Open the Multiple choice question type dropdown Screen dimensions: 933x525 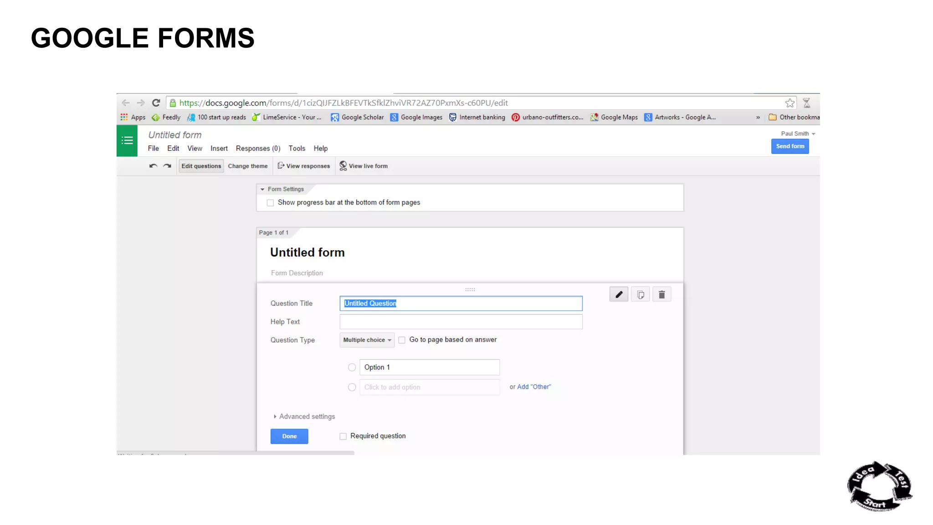[367, 340]
